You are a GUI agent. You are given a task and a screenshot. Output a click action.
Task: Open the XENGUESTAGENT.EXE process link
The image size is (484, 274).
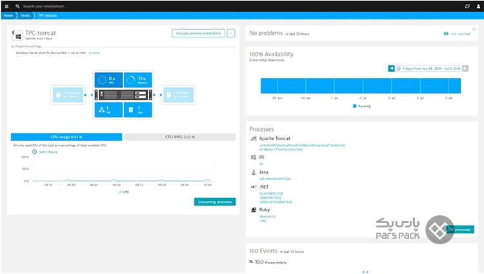click(x=276, y=202)
